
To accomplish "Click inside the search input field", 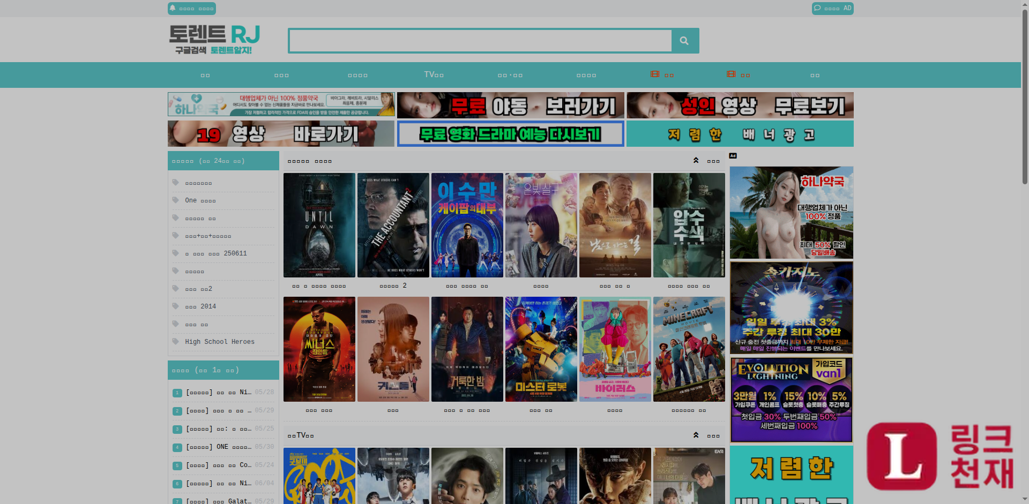I will tap(480, 41).
